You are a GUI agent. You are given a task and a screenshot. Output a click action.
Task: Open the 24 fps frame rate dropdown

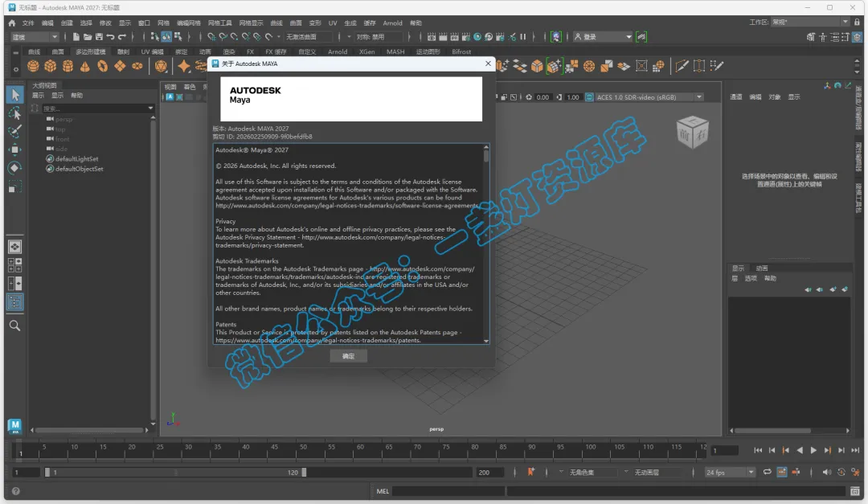point(730,473)
